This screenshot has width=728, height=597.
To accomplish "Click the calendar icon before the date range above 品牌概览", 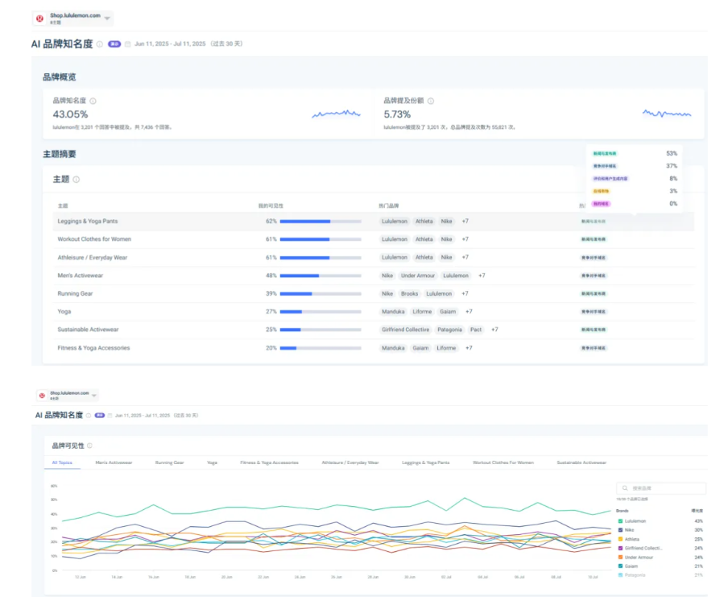I will click(x=128, y=44).
